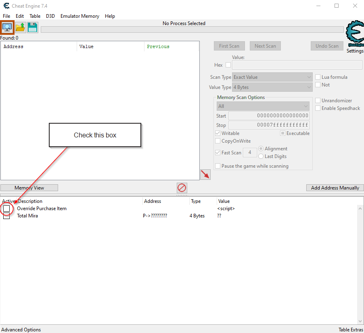Screen dimensions: 364x333
Task: Click address list scrollbar down arrow
Action: coord(360,321)
